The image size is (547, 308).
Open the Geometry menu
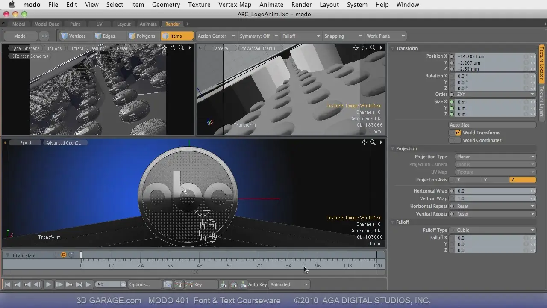[x=166, y=5]
